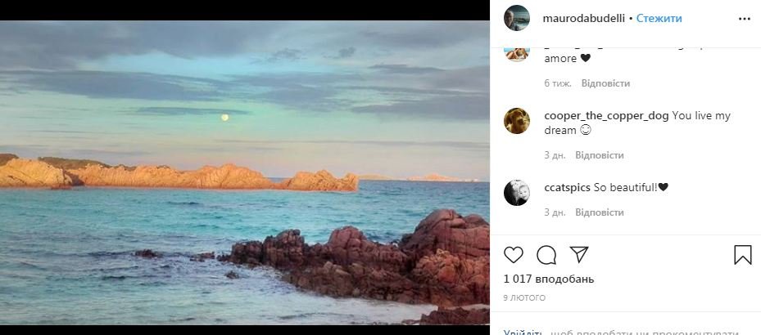The height and width of the screenshot is (335, 761).
Task: Reply to the six-week-old "amore" comment
Action: [605, 83]
